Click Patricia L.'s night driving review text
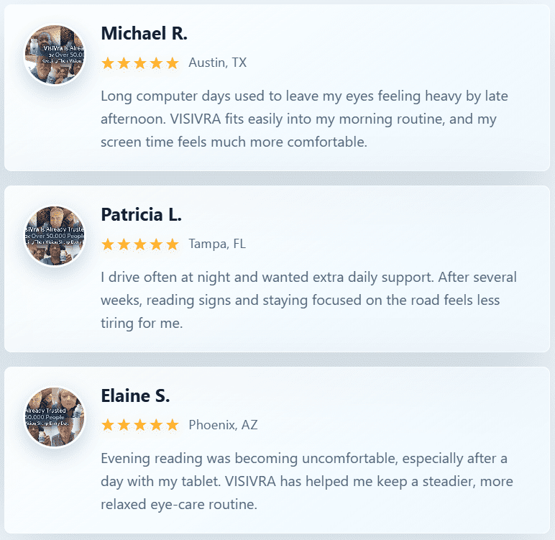This screenshot has width=555, height=540. pyautogui.click(x=308, y=301)
